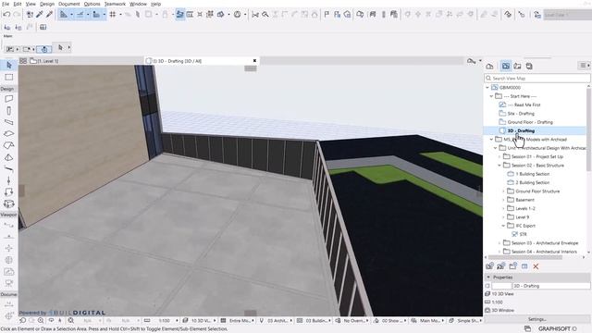592x333 pixels.
Task: Open the Options menu
Action: point(92,4)
